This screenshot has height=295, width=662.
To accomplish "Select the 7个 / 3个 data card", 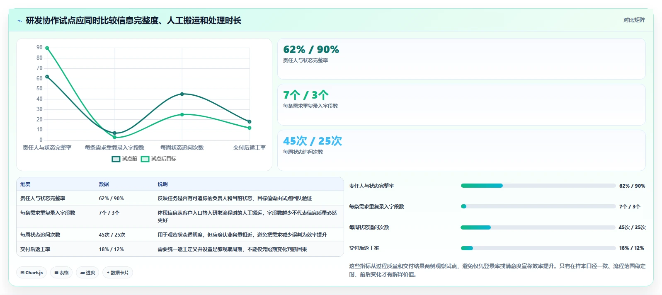I will [x=461, y=105].
